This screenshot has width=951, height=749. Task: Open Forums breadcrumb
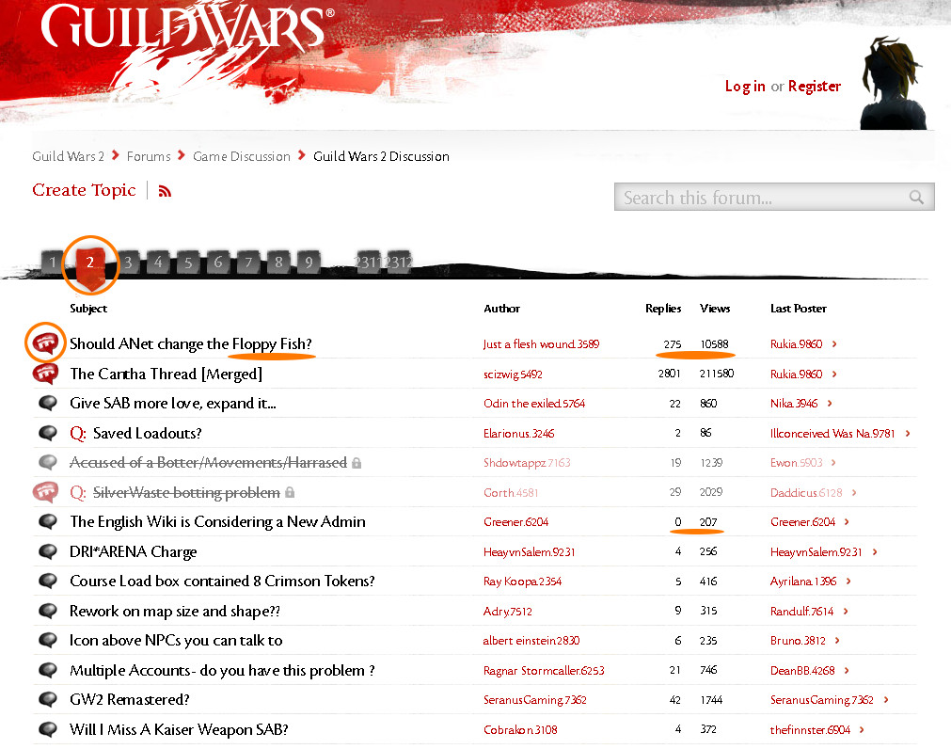click(x=149, y=156)
